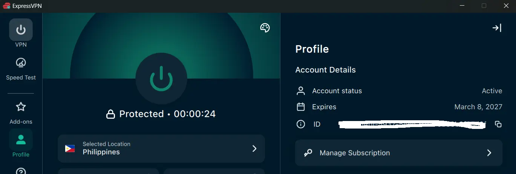Screen dimensions: 516x174
Task: Click the connection timer 00:00:24
Action: coord(194,114)
